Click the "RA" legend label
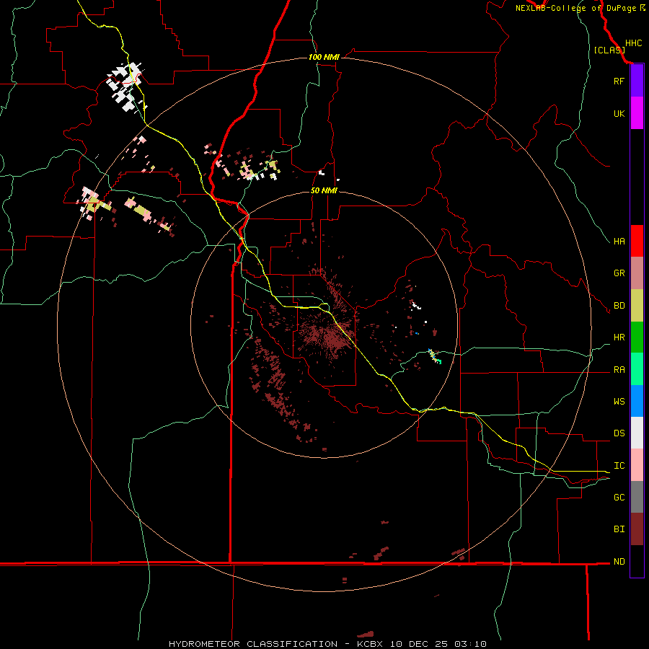 (x=619, y=370)
